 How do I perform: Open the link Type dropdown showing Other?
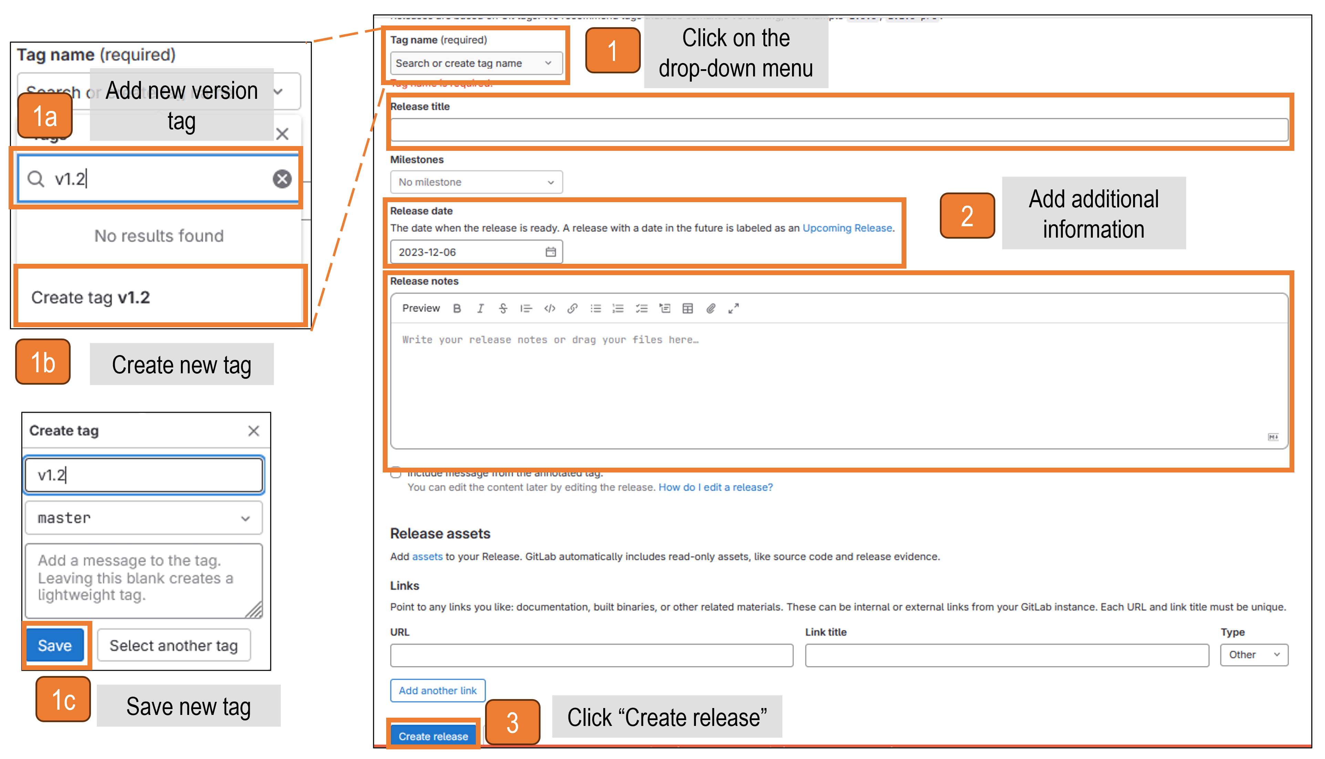tap(1254, 655)
